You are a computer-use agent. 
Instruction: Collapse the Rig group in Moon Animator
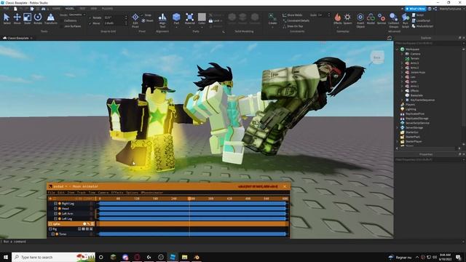tap(50, 229)
